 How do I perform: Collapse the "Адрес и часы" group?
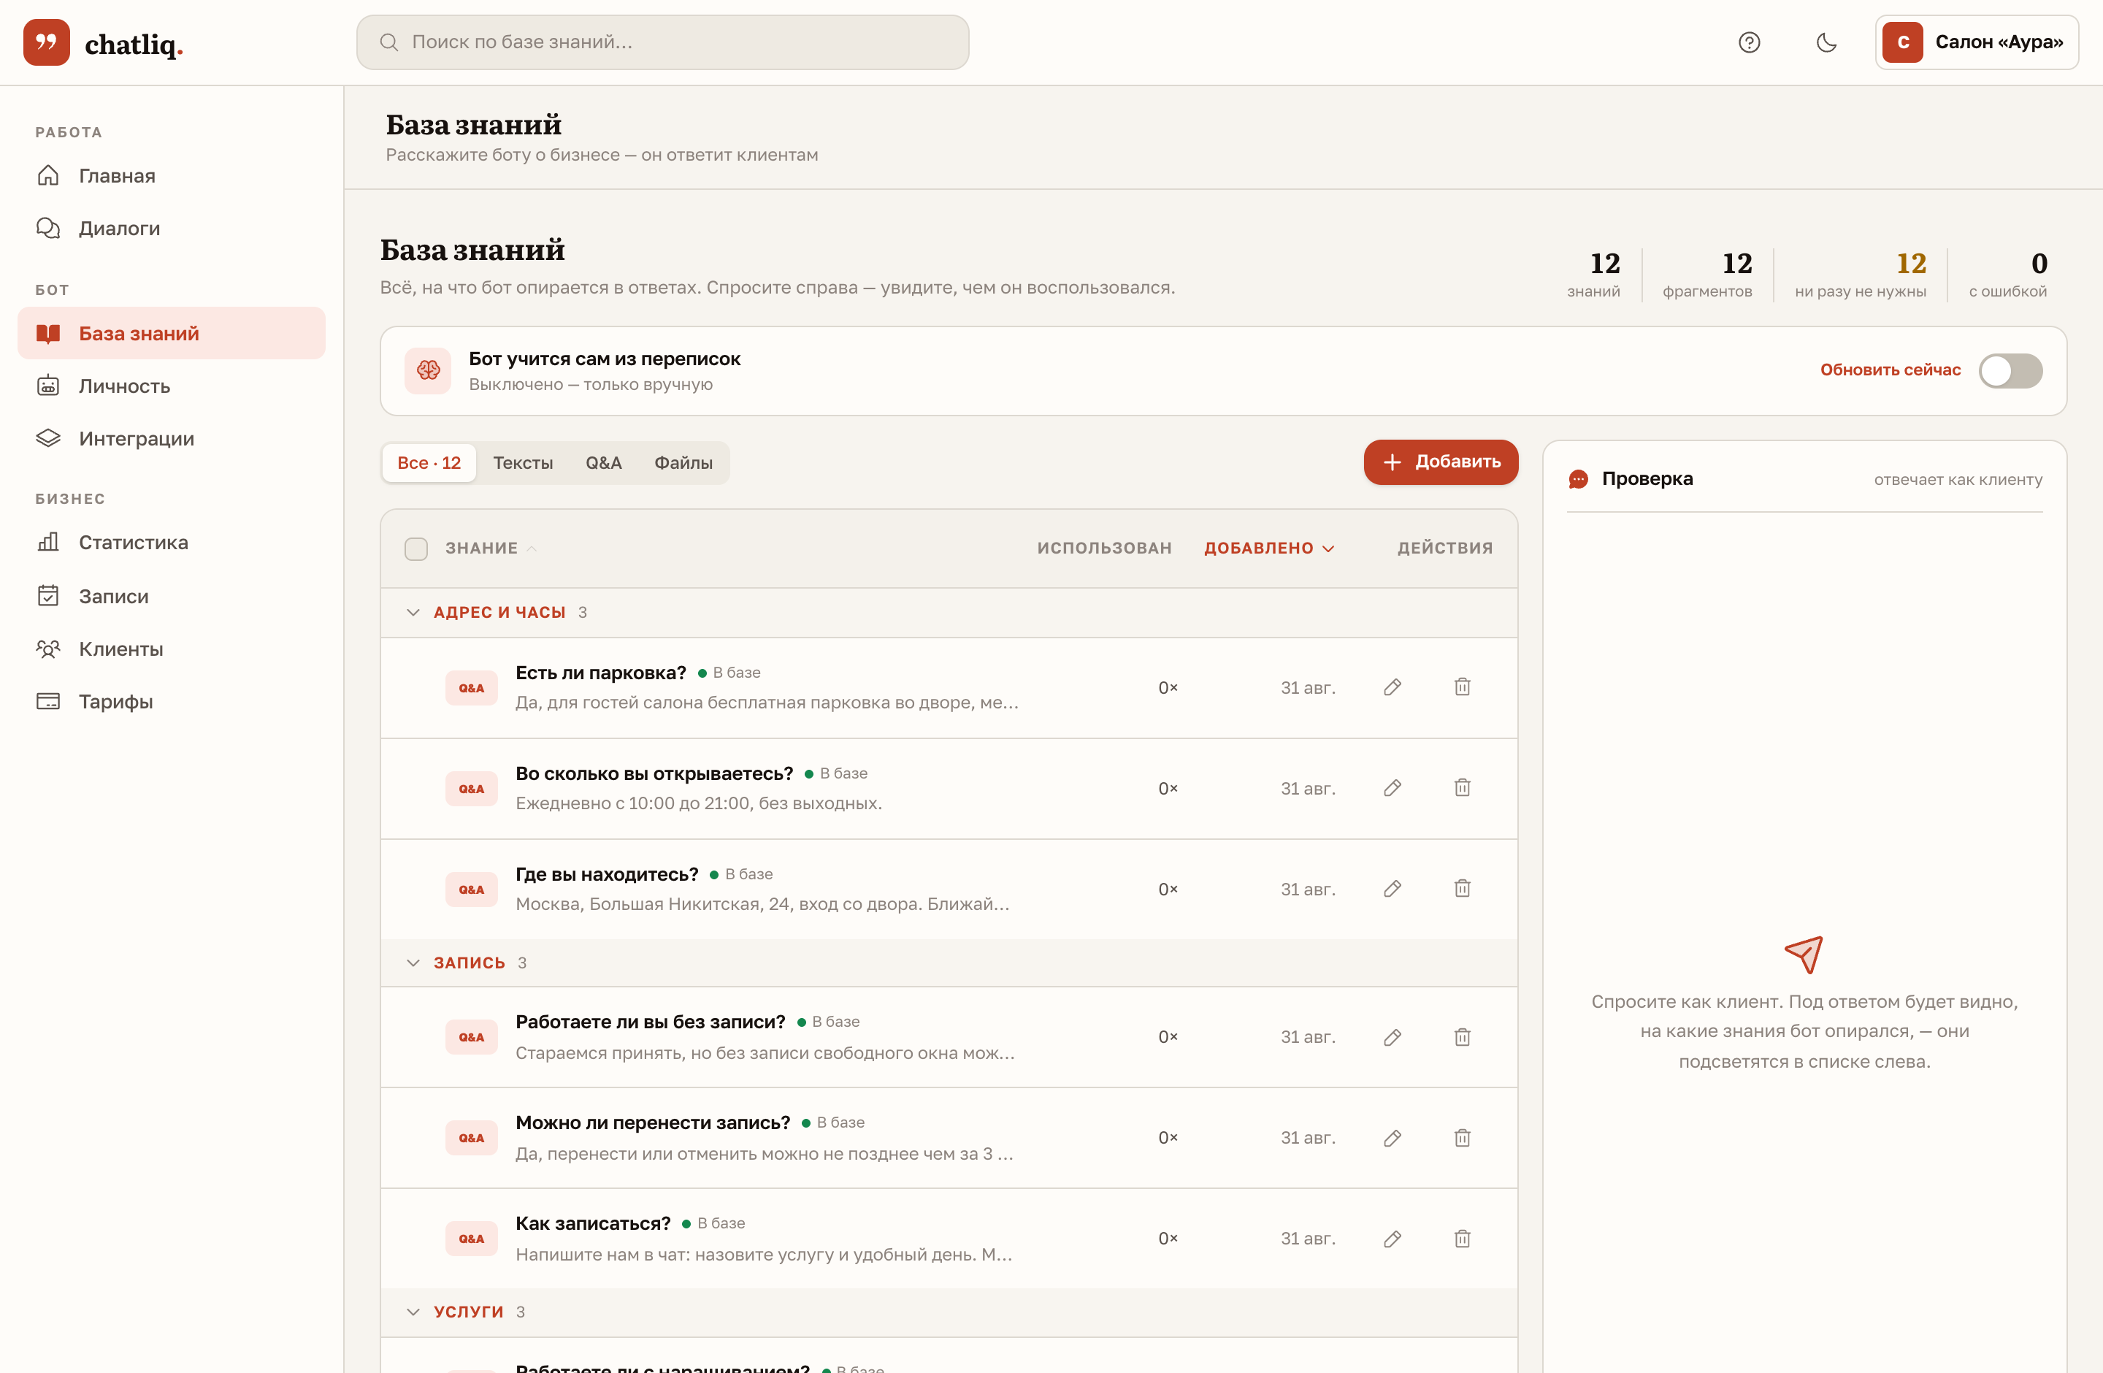click(413, 612)
